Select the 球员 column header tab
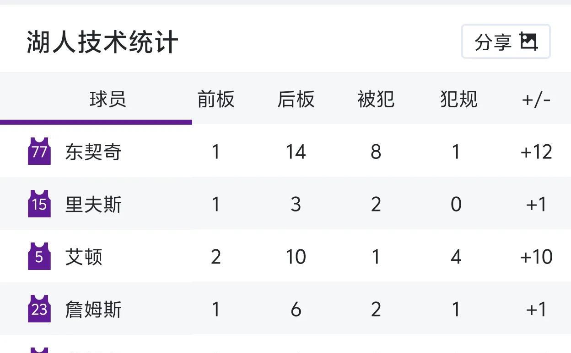The image size is (571, 353). click(x=108, y=99)
